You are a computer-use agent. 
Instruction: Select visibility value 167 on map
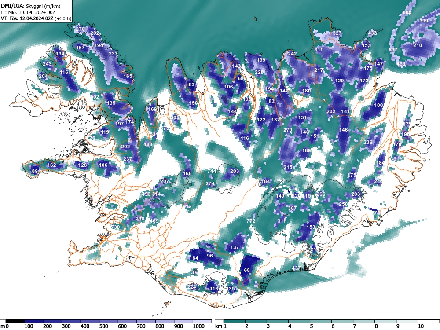click(80, 48)
